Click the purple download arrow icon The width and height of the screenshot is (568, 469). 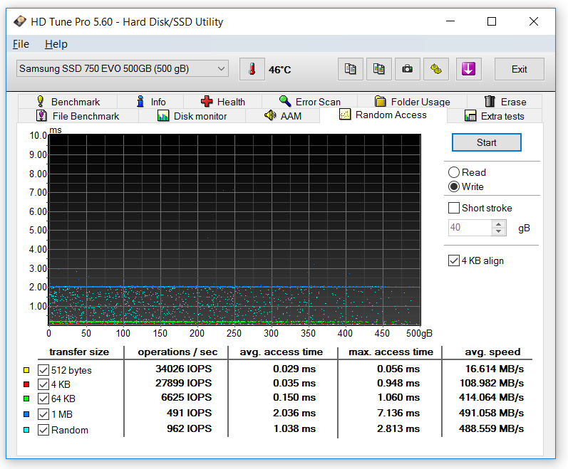click(468, 69)
